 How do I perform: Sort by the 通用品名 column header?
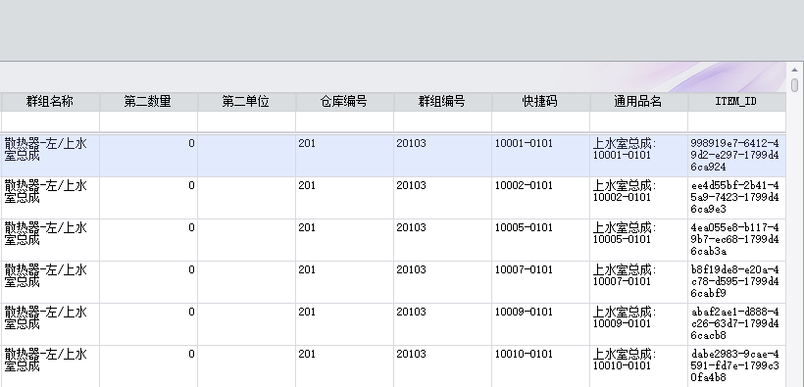(638, 102)
